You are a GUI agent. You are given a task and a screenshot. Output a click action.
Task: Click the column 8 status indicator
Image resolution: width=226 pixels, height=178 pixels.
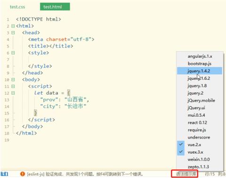(222, 174)
